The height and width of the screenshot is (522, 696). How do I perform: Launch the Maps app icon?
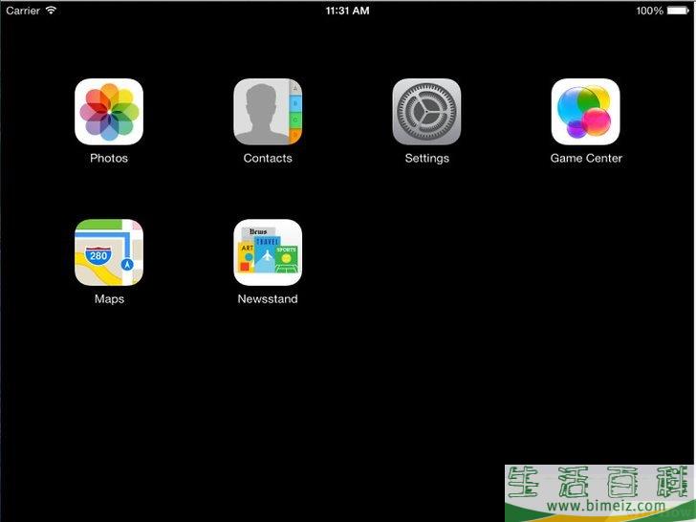[109, 252]
